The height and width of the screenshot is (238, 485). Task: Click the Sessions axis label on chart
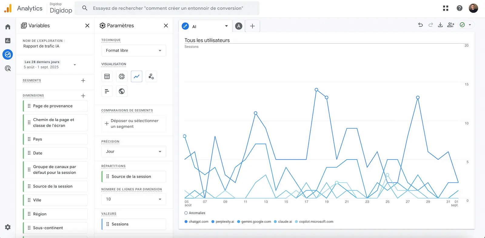(192, 47)
